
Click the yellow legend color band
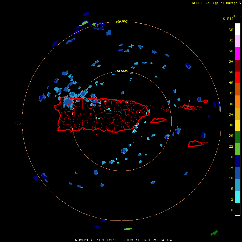point(237,125)
